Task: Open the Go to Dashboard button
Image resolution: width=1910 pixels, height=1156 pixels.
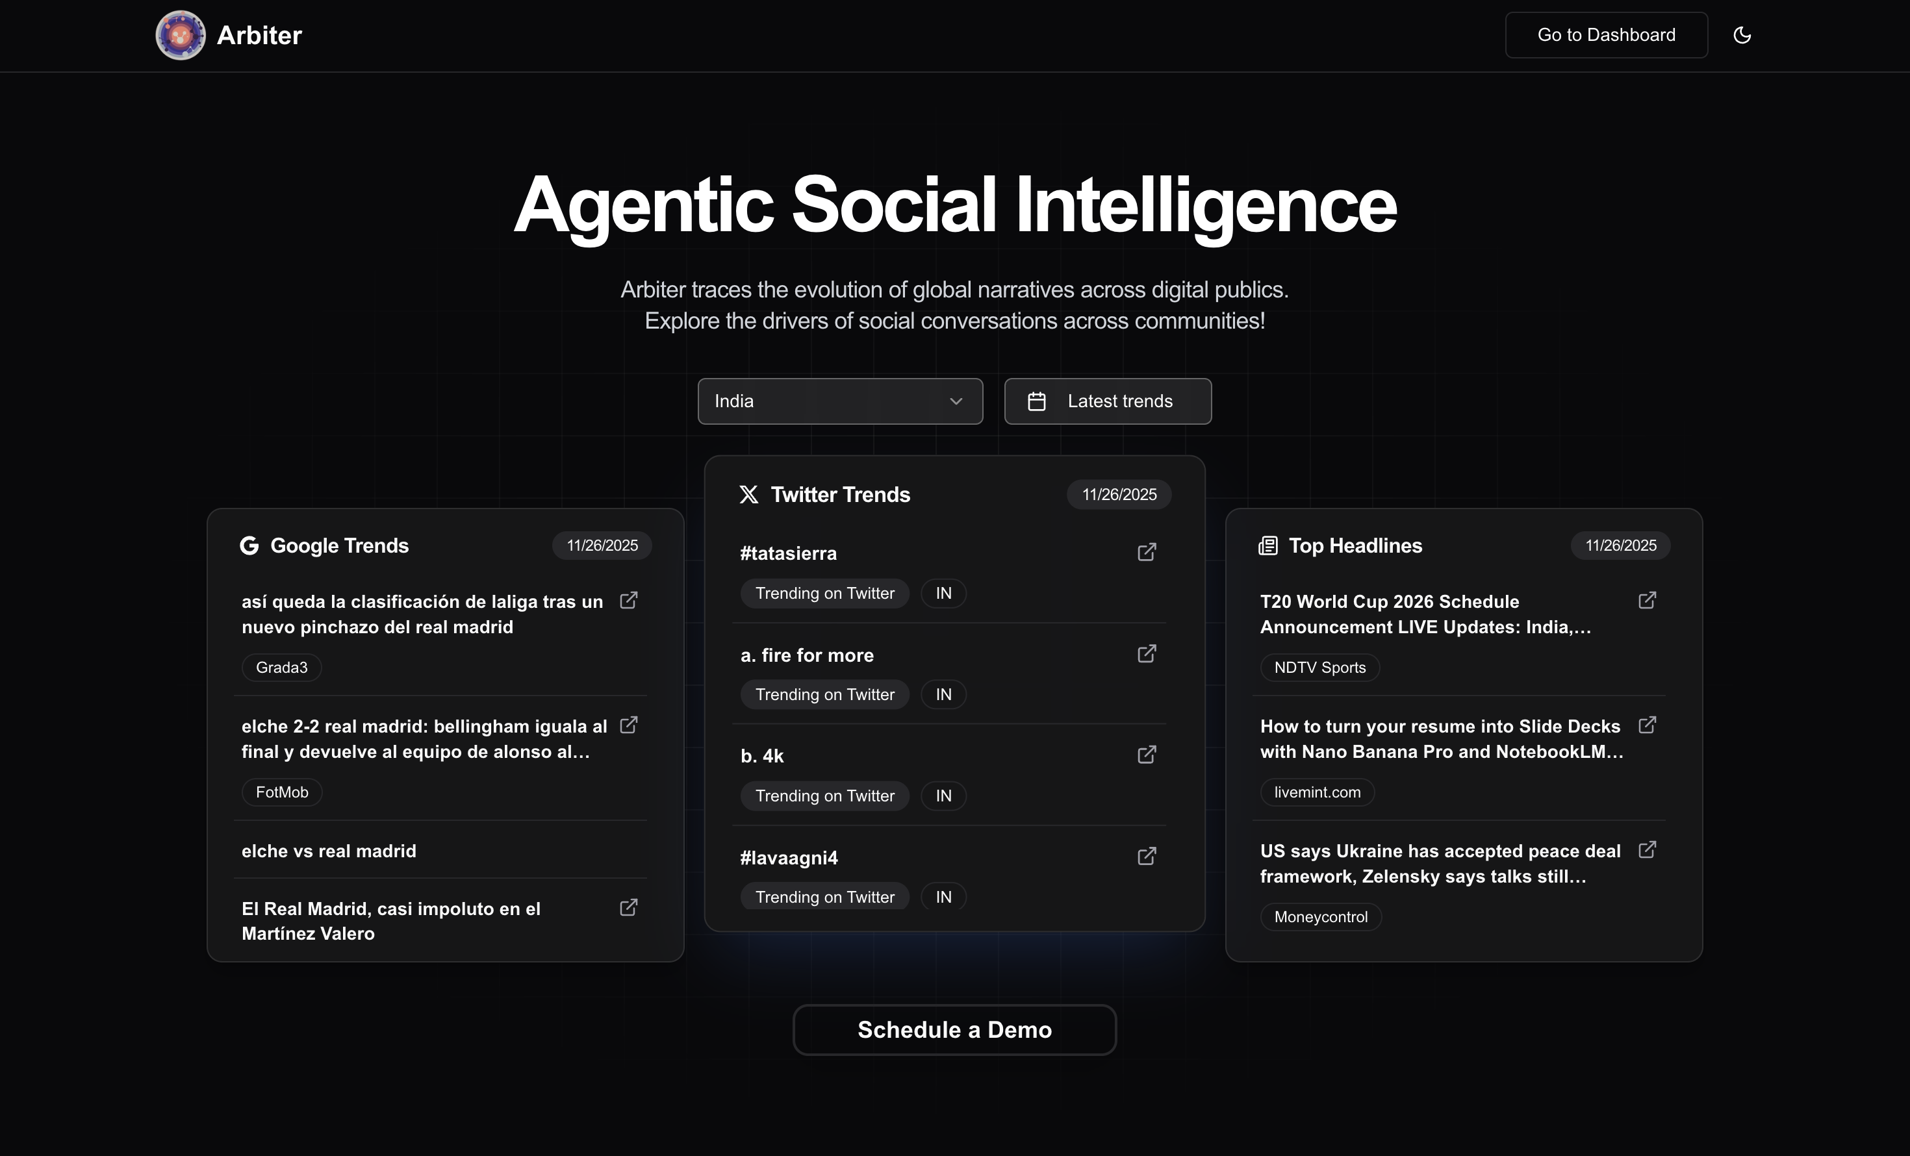Action: pyautogui.click(x=1606, y=35)
